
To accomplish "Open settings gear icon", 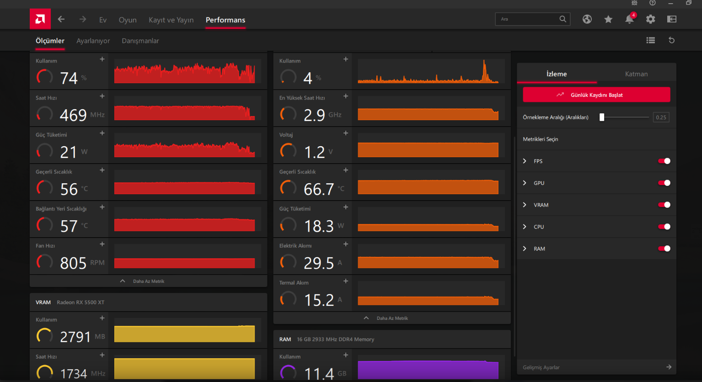I will coord(650,19).
